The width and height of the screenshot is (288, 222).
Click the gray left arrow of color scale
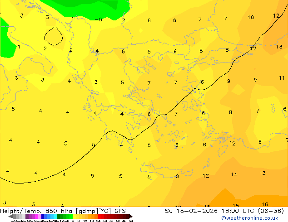[x=10, y=216]
